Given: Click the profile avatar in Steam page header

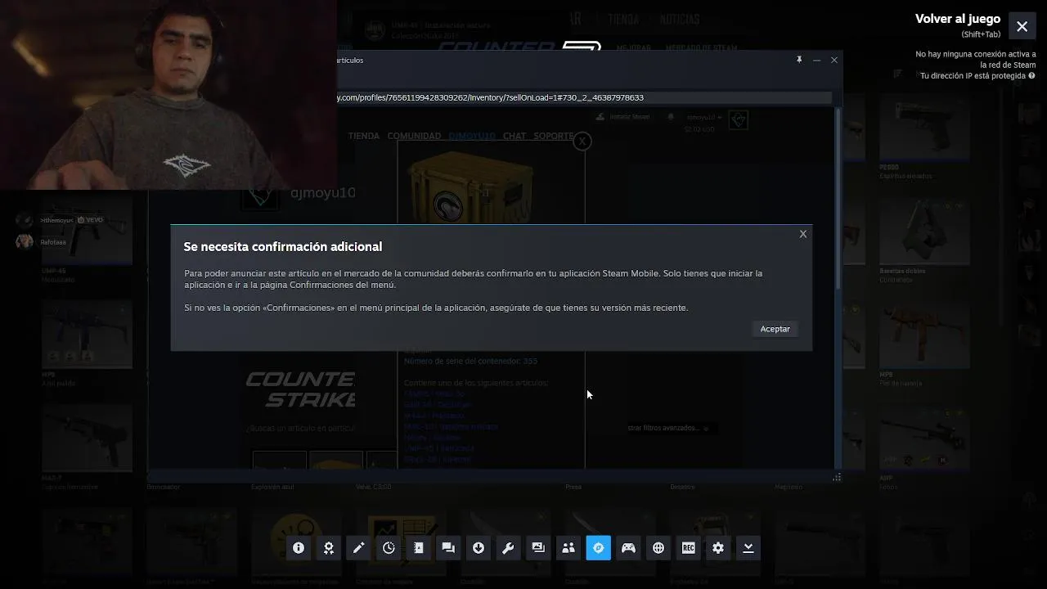Looking at the screenshot, I should click(739, 120).
